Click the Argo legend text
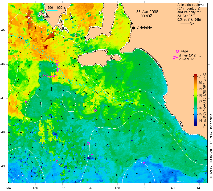This screenshot has width=213, height=191. tap(184, 51)
